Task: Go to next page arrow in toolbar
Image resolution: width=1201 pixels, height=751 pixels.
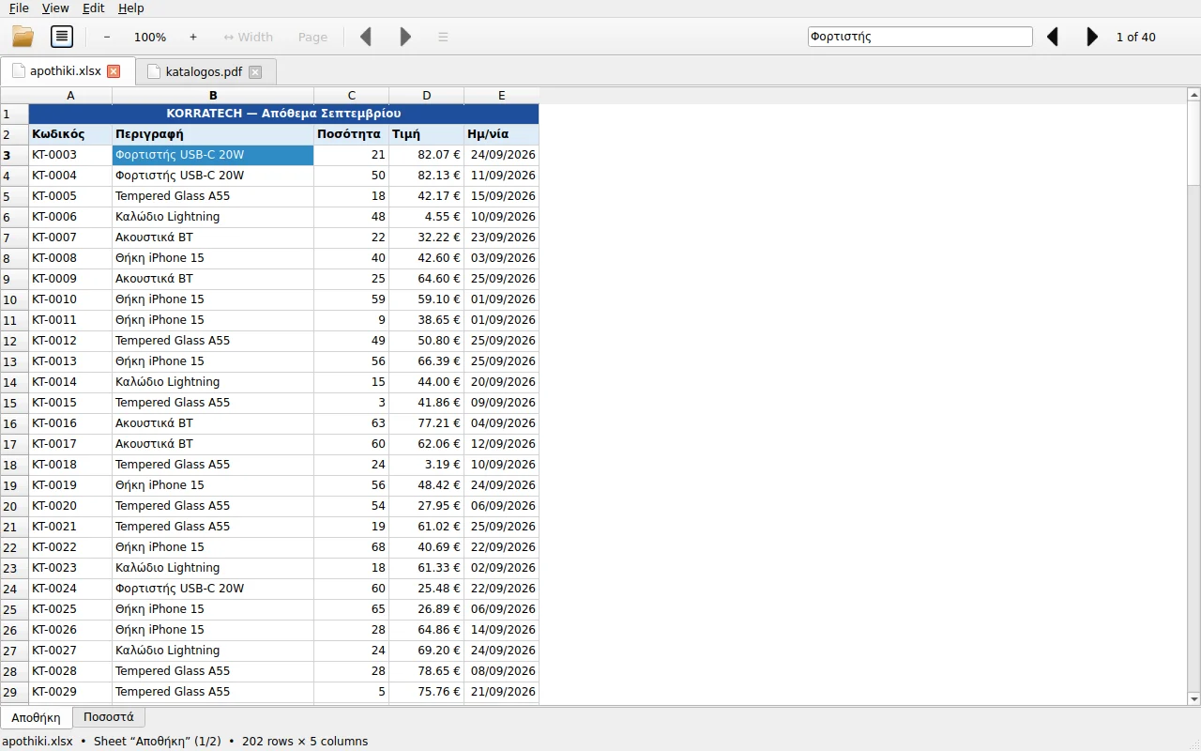Action: point(405,37)
